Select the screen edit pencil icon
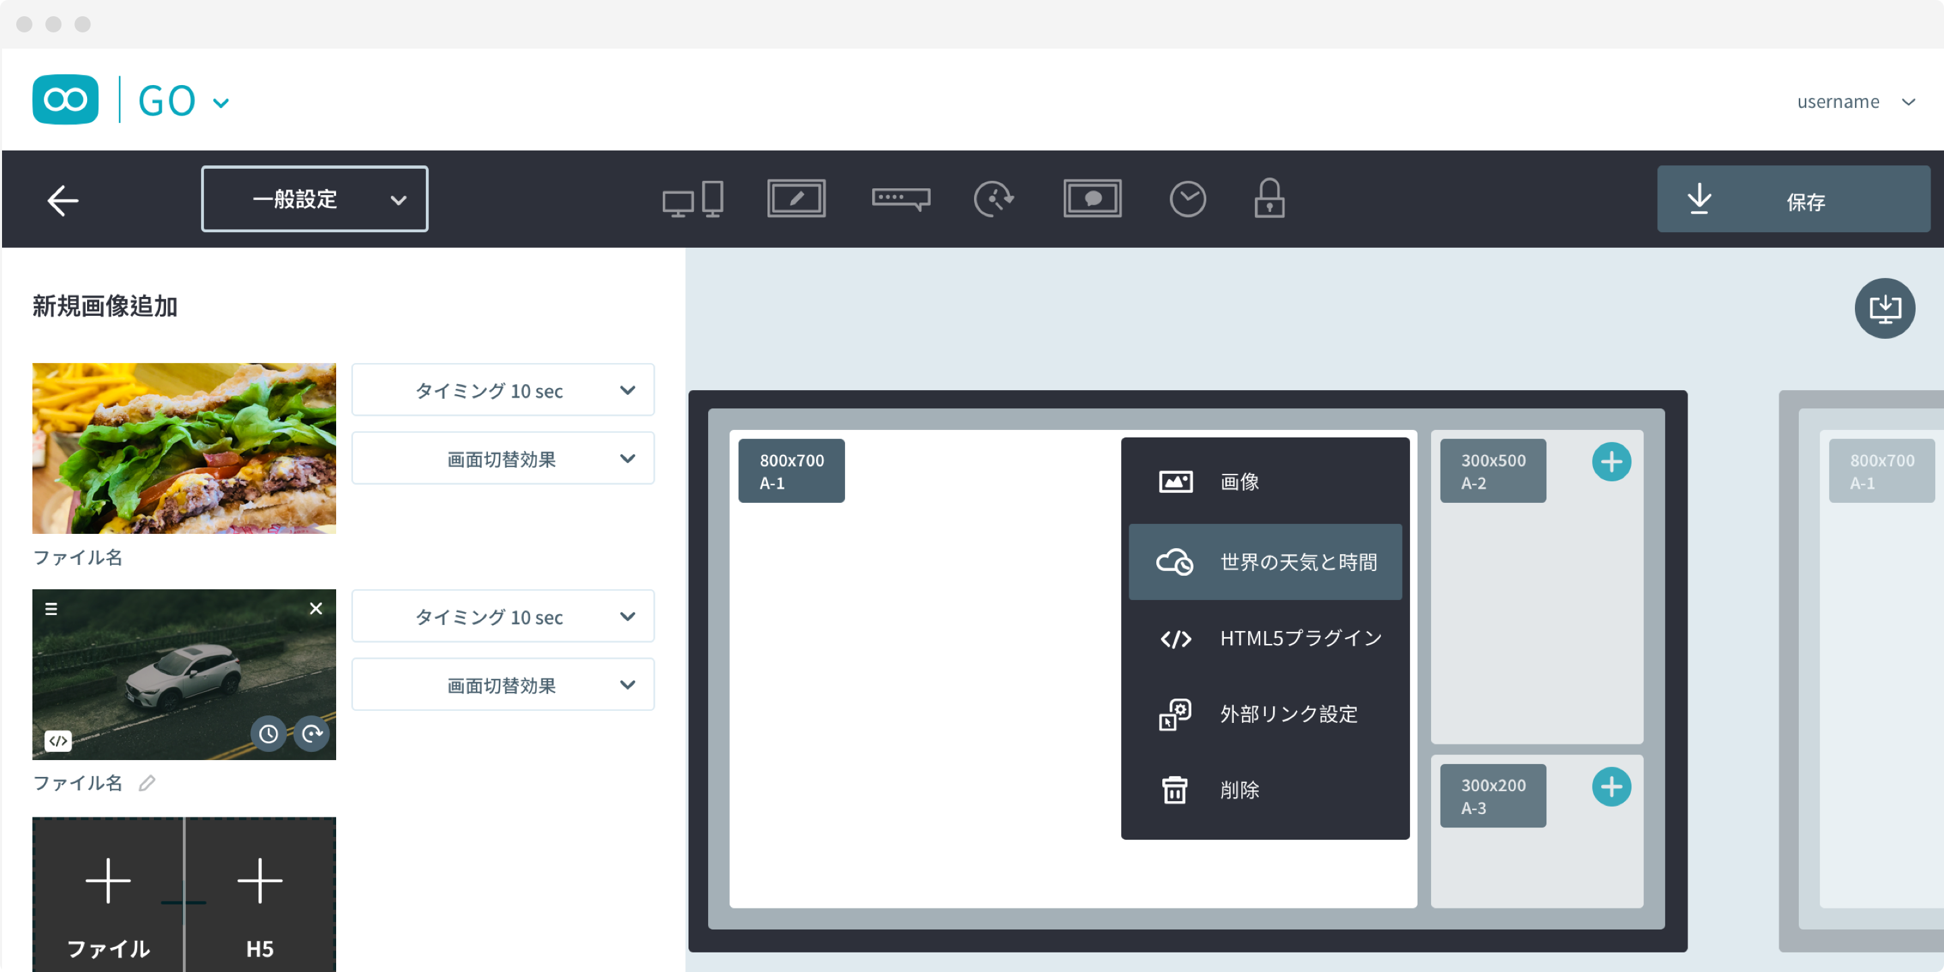 [x=796, y=198]
